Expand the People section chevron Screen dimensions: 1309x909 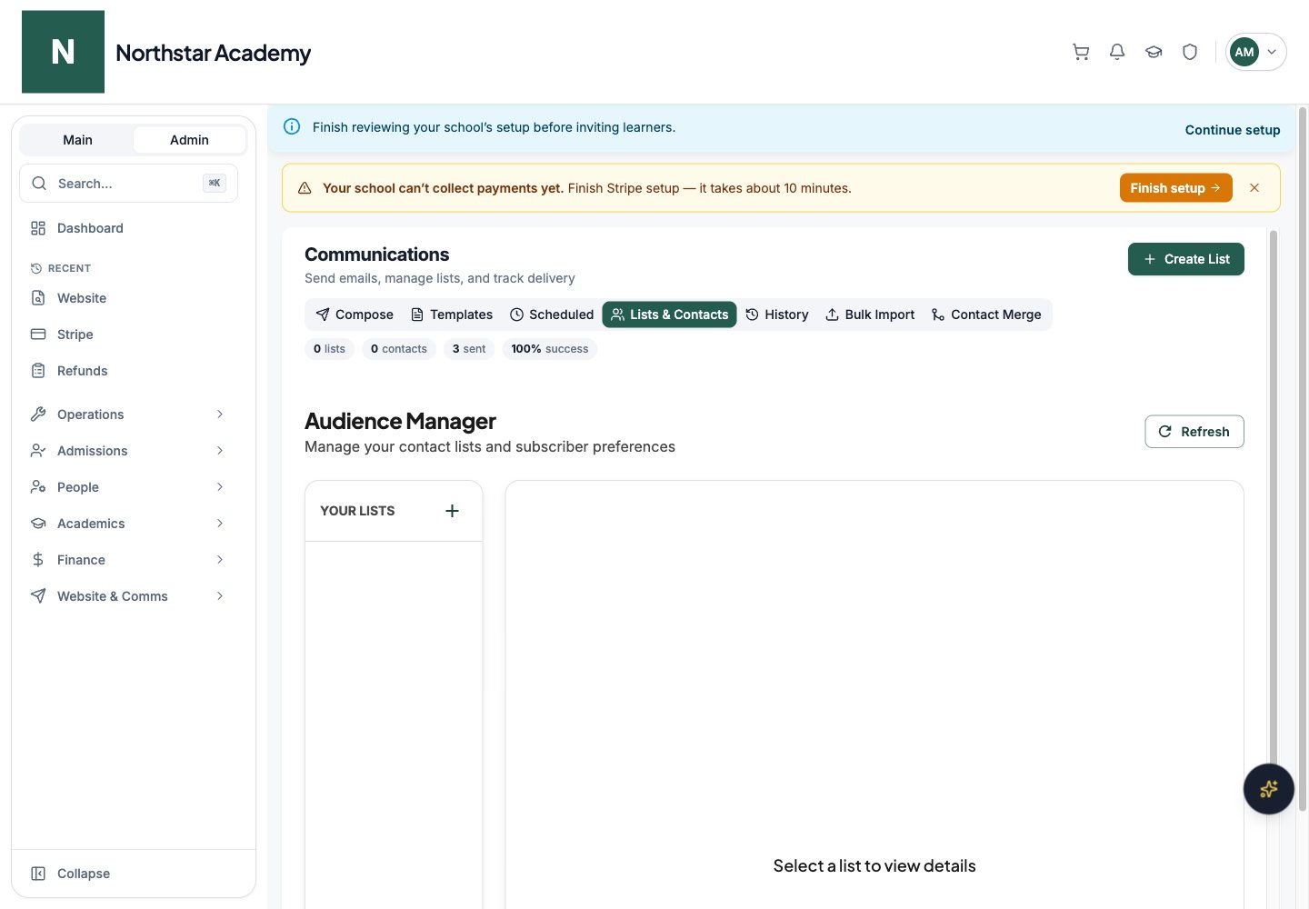click(x=220, y=487)
